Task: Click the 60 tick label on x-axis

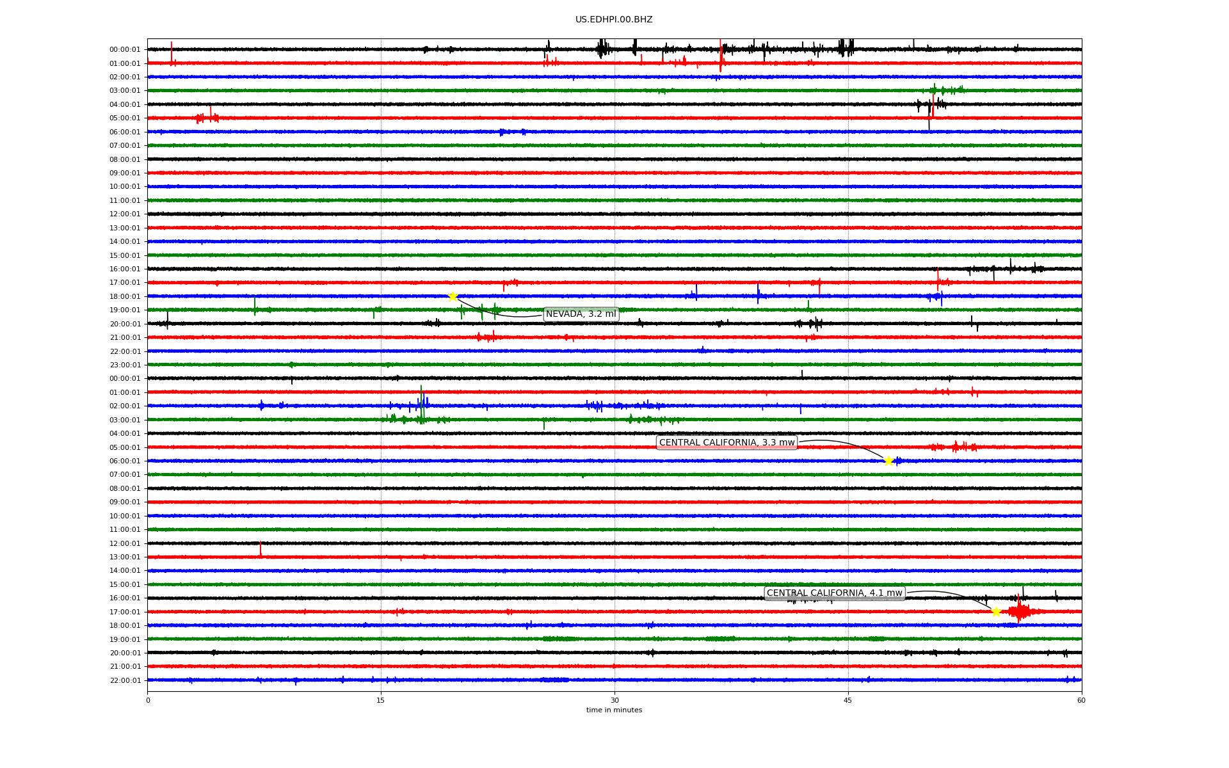Action: (x=1081, y=700)
